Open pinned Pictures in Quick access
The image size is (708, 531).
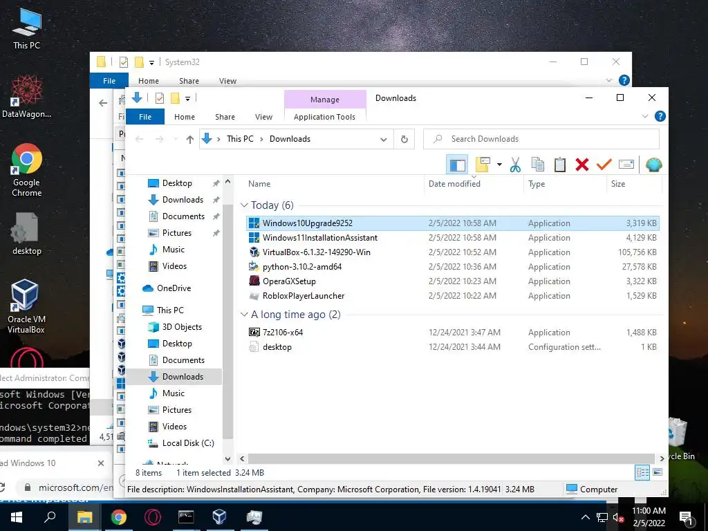point(176,233)
